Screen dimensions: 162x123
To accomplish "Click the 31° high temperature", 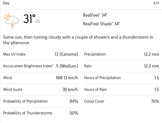I will (29, 19).
